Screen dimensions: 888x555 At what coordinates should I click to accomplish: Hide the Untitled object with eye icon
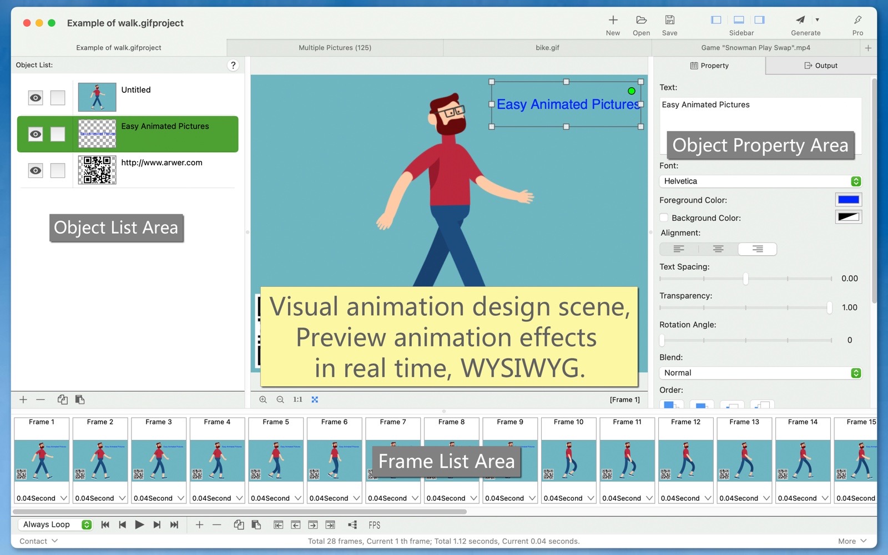(36, 98)
